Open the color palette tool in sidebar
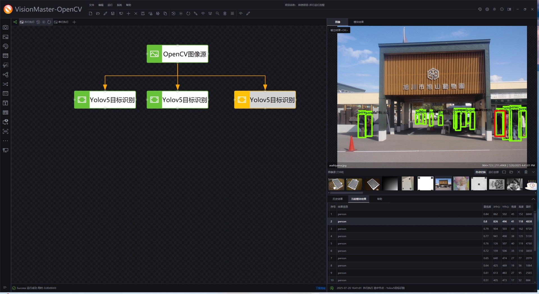The height and width of the screenshot is (294, 539). point(5,46)
